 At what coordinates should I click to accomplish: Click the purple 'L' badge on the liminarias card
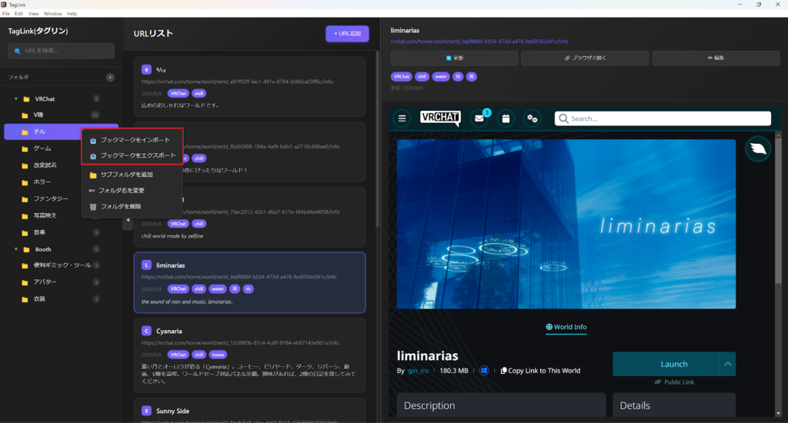click(x=146, y=265)
